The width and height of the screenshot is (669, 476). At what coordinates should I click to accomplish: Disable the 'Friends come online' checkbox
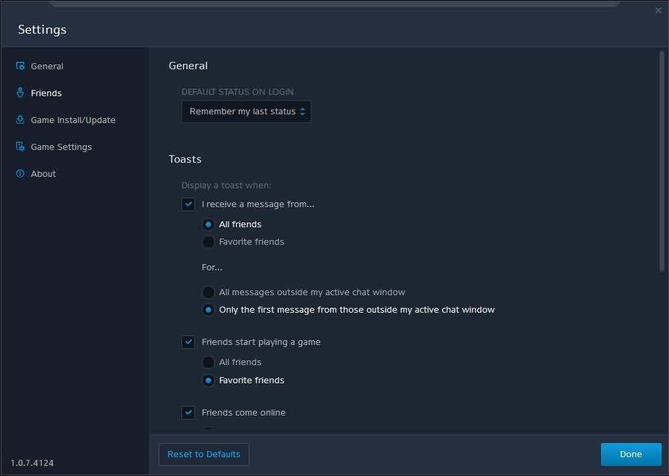tap(188, 412)
